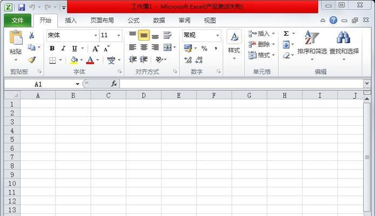Open the 文件 tab
Screen dimensions: 375x216
click(x=17, y=21)
